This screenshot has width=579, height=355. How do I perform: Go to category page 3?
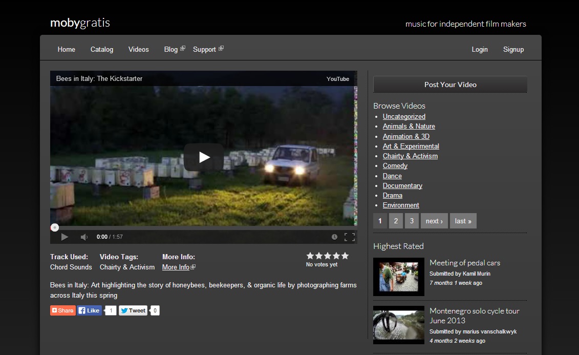coord(412,221)
